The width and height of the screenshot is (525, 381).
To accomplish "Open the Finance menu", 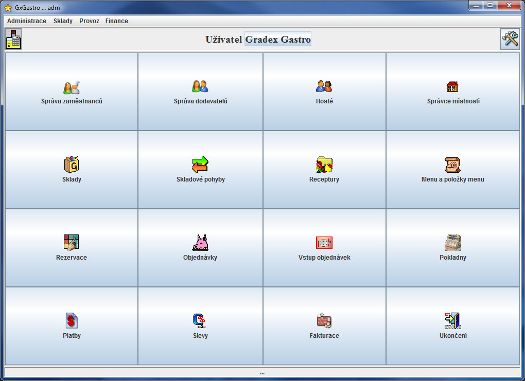I will point(116,21).
